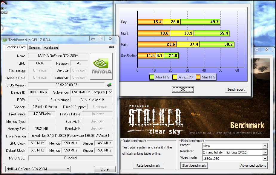
Task: Minimize the GPU-Z window
Action: (93, 39)
